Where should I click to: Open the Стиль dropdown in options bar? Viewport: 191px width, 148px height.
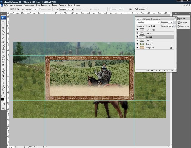pos(66,10)
